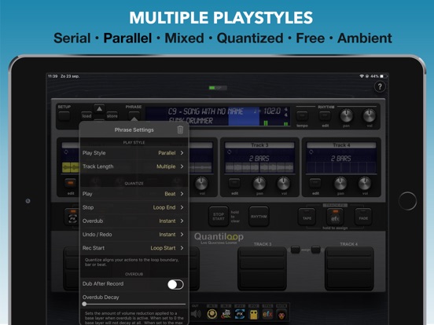This screenshot has height=325, width=434.
Task: Select Overdub Instant row
Action: [x=134, y=221]
